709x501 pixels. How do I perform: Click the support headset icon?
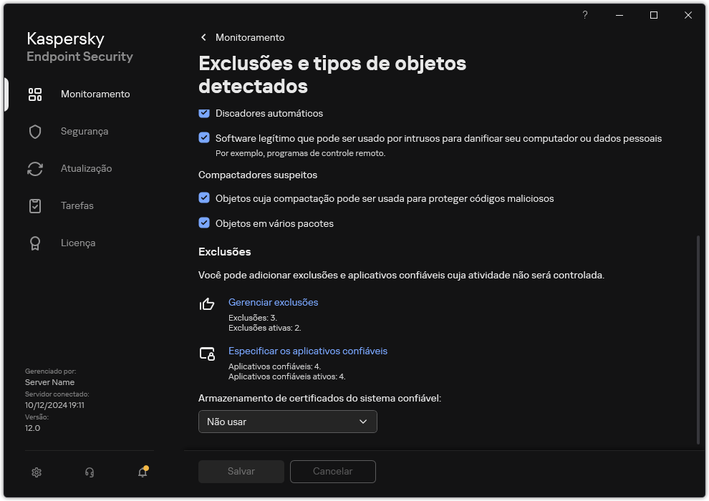89,472
